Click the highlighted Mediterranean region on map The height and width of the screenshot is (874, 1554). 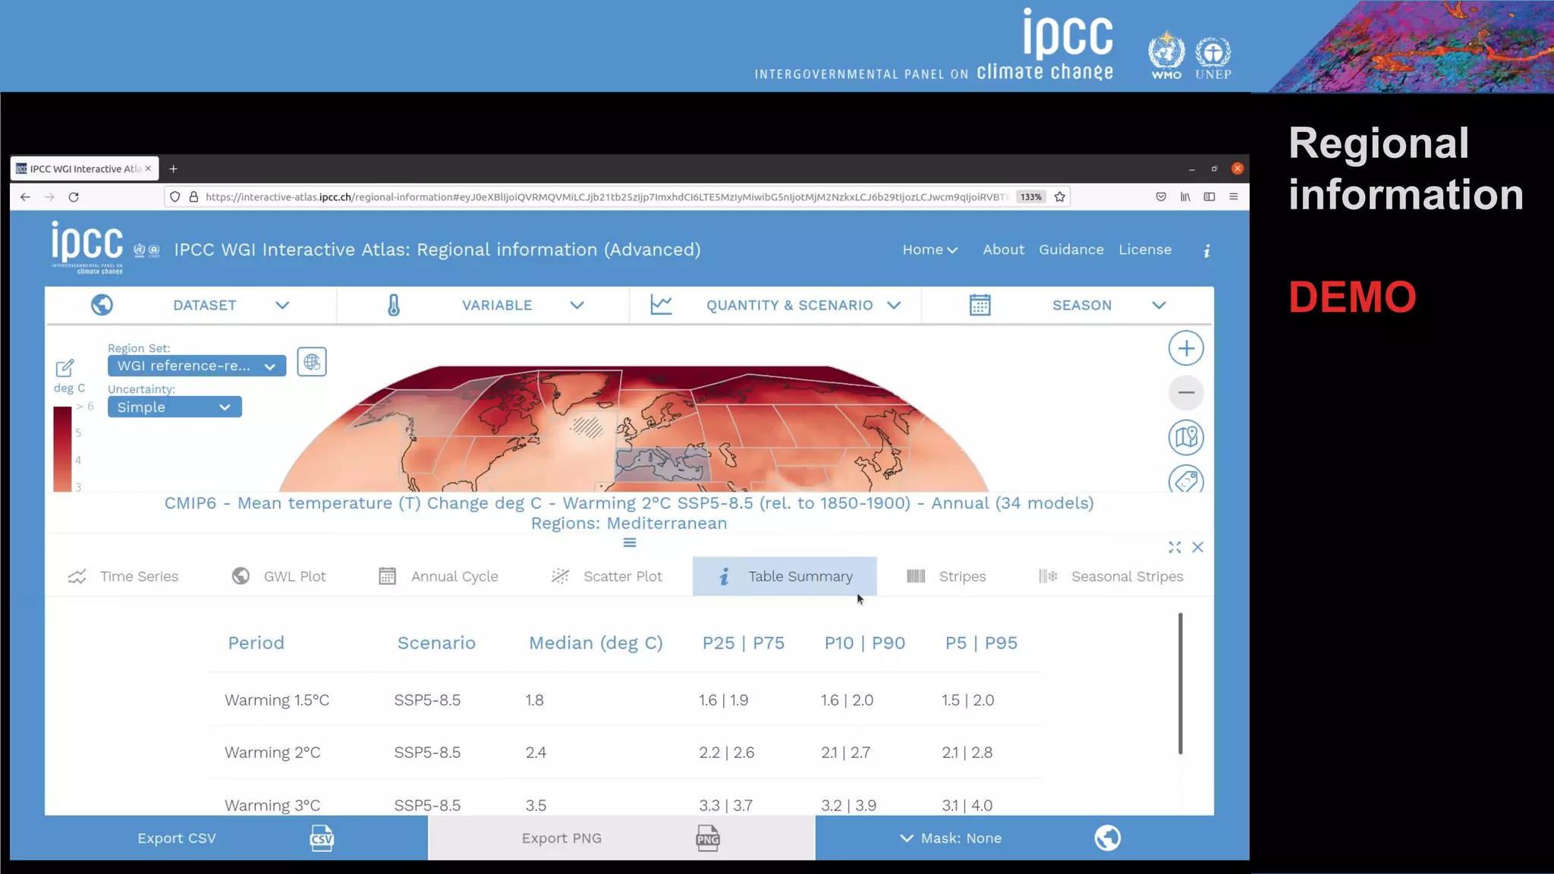click(661, 464)
